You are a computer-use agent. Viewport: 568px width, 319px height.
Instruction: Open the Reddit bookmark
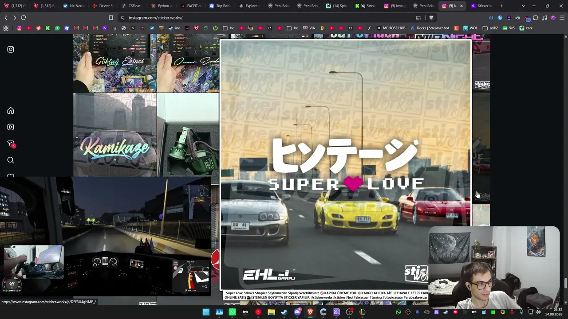pyautogui.click(x=39, y=28)
